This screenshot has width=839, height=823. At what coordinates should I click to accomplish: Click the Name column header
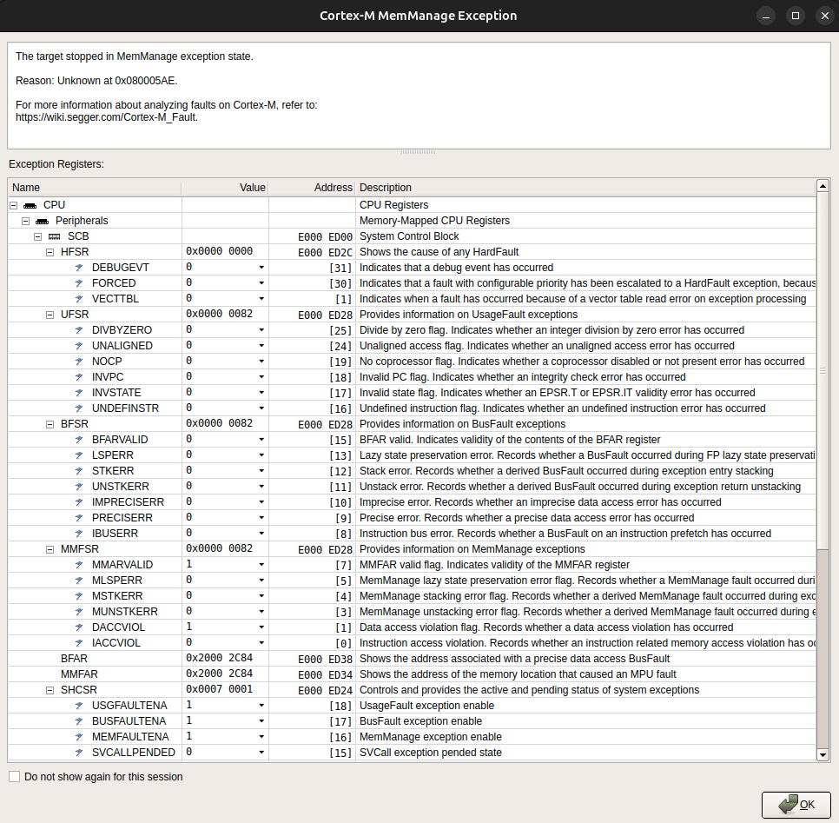click(95, 188)
